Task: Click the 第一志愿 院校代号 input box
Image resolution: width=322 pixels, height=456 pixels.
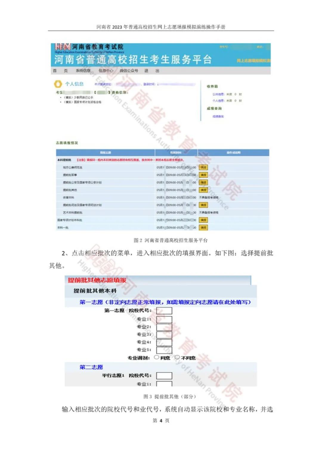Action: 164,311
